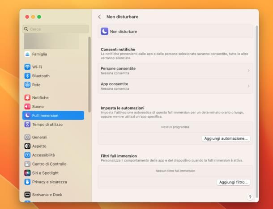
Task: Click Aggiungi filtro… button
Action: click(x=233, y=182)
